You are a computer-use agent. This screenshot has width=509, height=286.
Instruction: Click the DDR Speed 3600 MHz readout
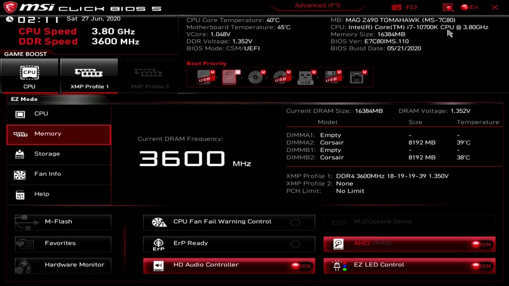pos(79,42)
